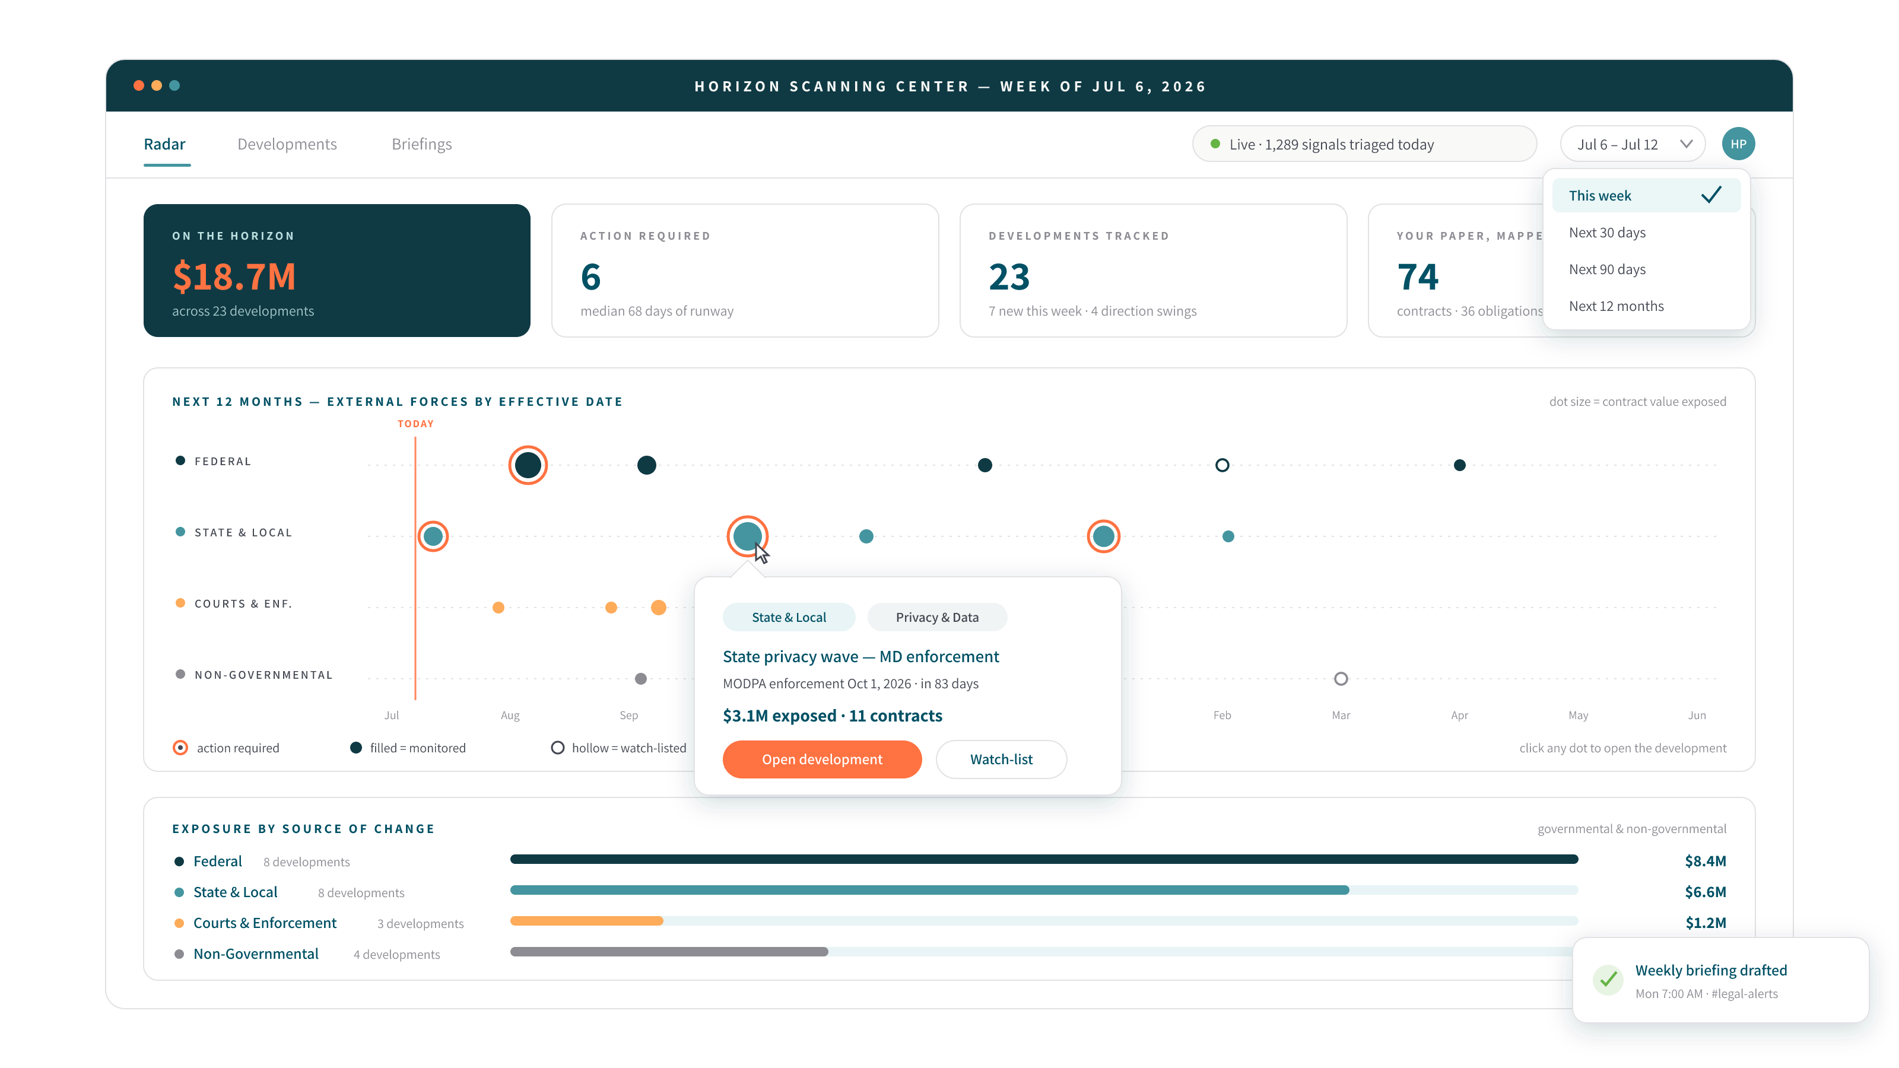Click large Federal action-required dot in August

point(528,465)
